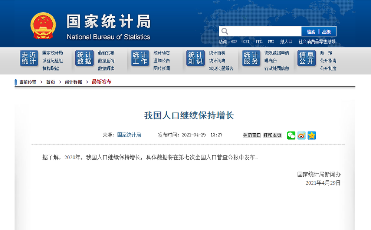Click the national emblem logo
The height and width of the screenshot is (230, 371).
[x=43, y=26]
